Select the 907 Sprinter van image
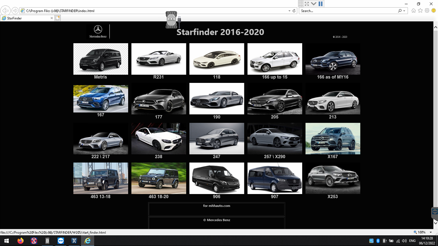438x246 pixels. point(275,178)
